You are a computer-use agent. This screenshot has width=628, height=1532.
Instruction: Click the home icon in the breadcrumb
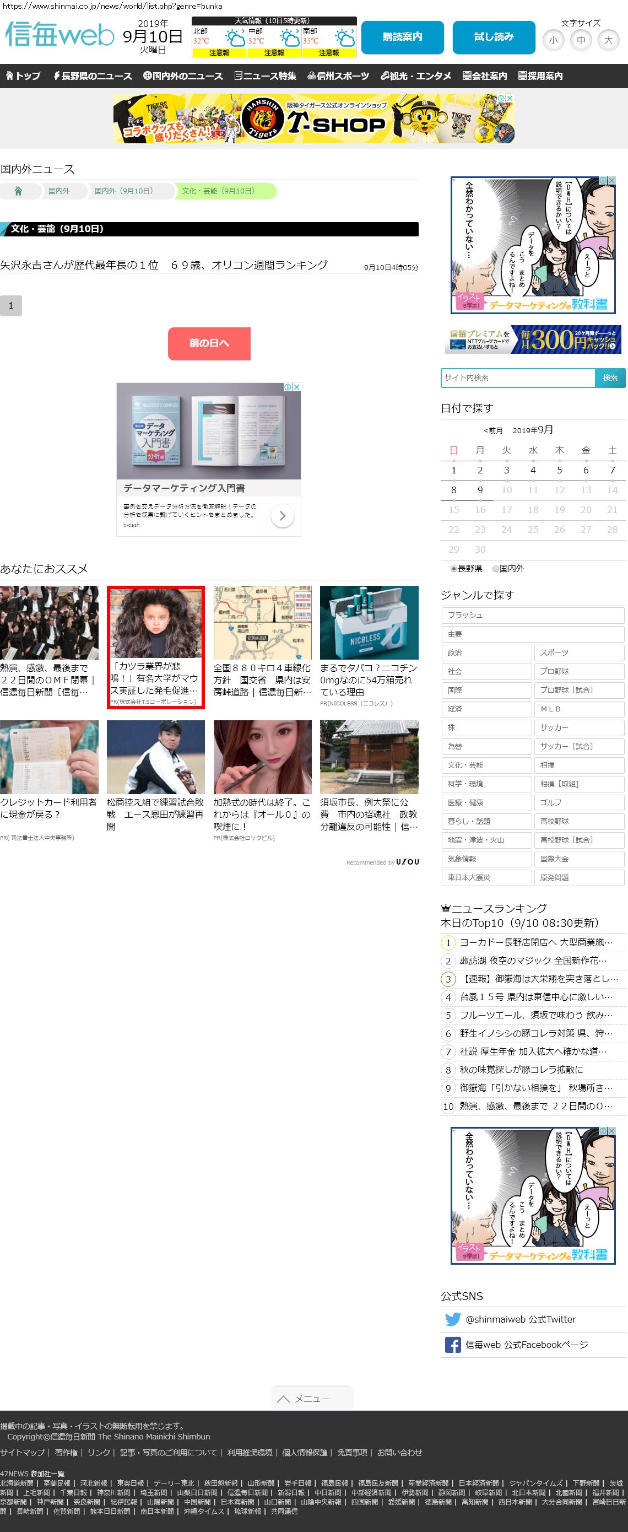pos(18,191)
